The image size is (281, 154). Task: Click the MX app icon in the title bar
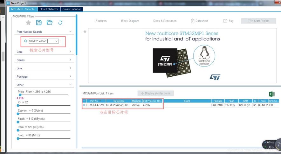[8, 3]
